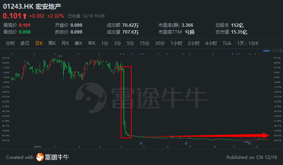Click the event marker icon near month 9
The image size is (283, 165).
(186, 143)
